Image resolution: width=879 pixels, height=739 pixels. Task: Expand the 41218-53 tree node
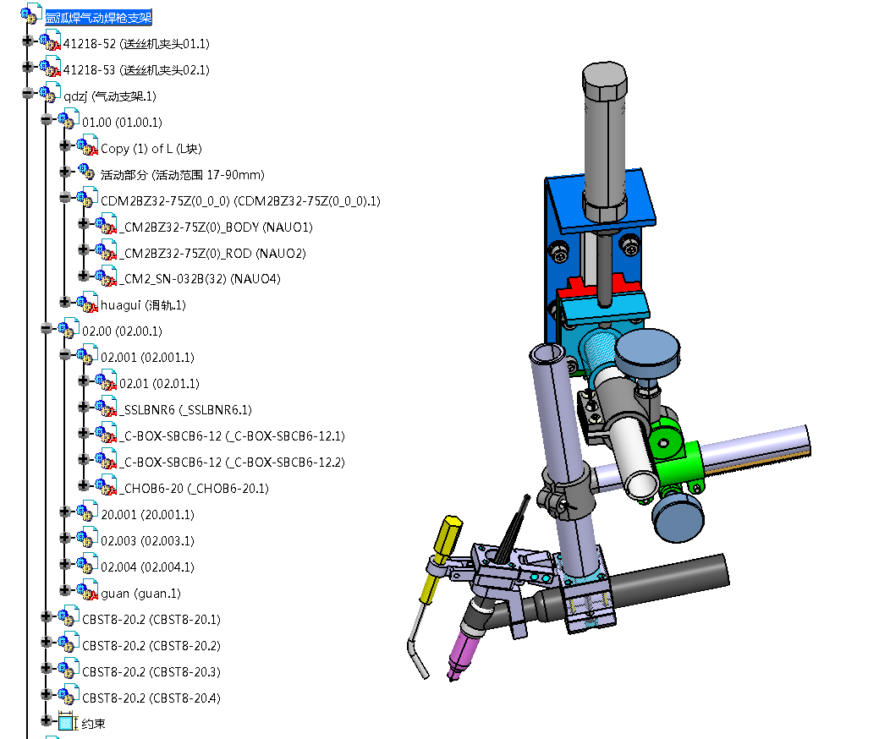coord(27,68)
